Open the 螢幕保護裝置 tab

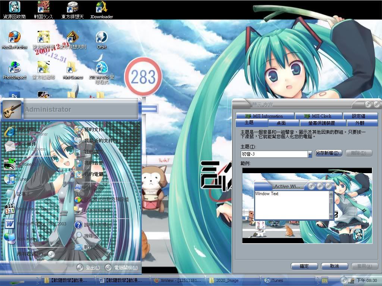323,123
